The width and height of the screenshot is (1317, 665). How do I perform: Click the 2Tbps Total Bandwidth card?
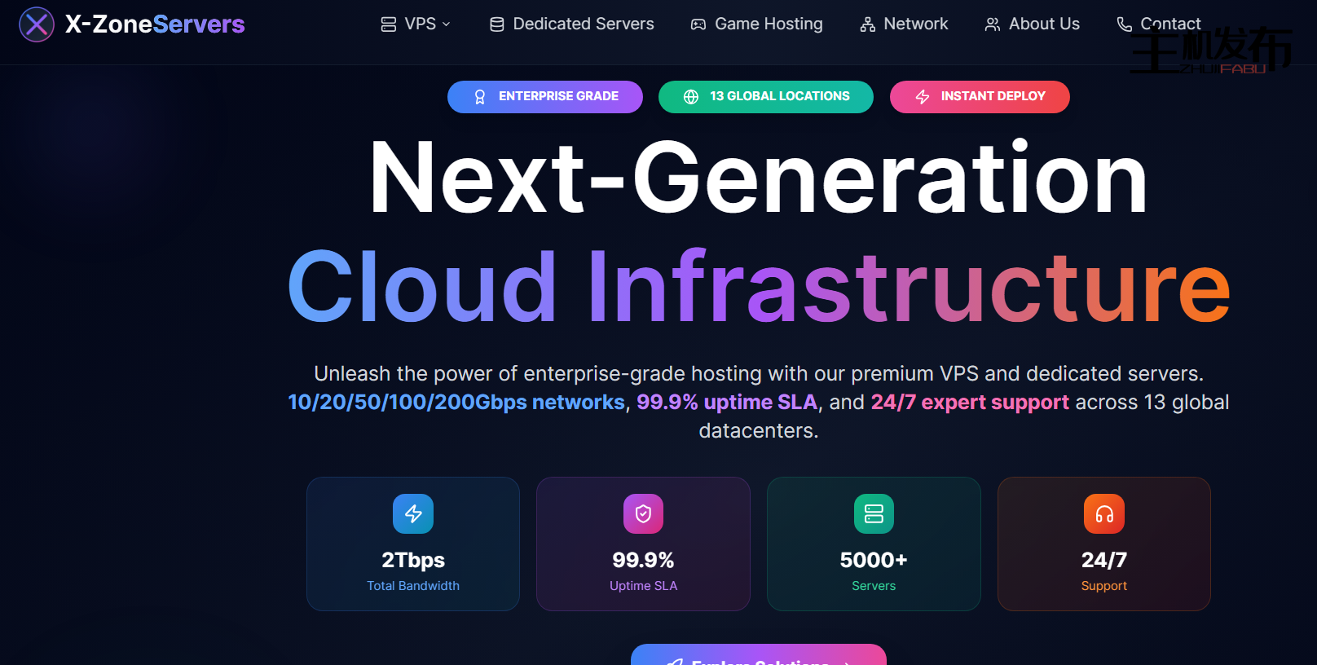[413, 544]
